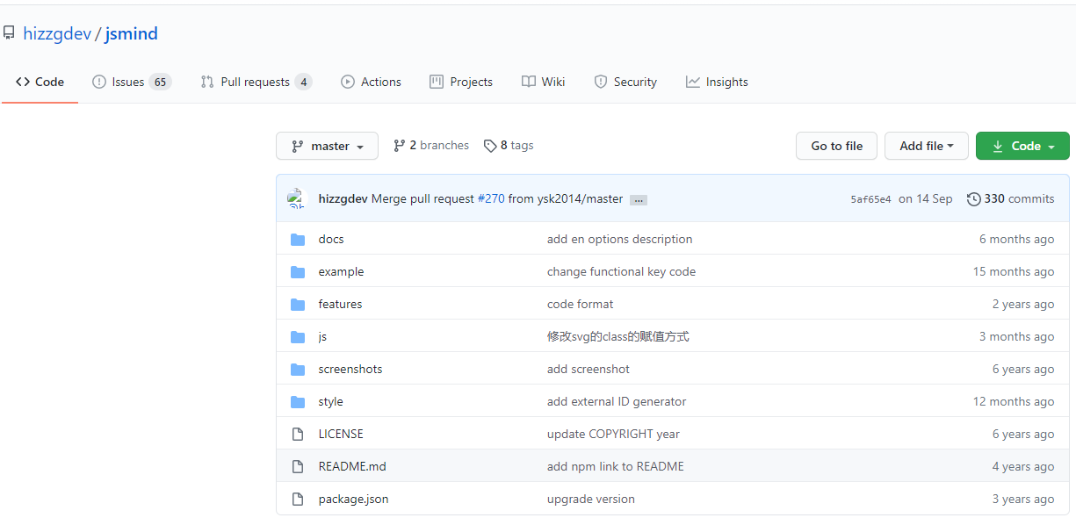Open the jsmind repository link
This screenshot has height=525, width=1076.
(132, 34)
